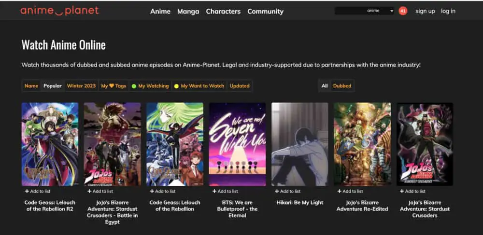Add JoJo's Battle in Egypt to list
483x235 pixels.
pos(100,191)
